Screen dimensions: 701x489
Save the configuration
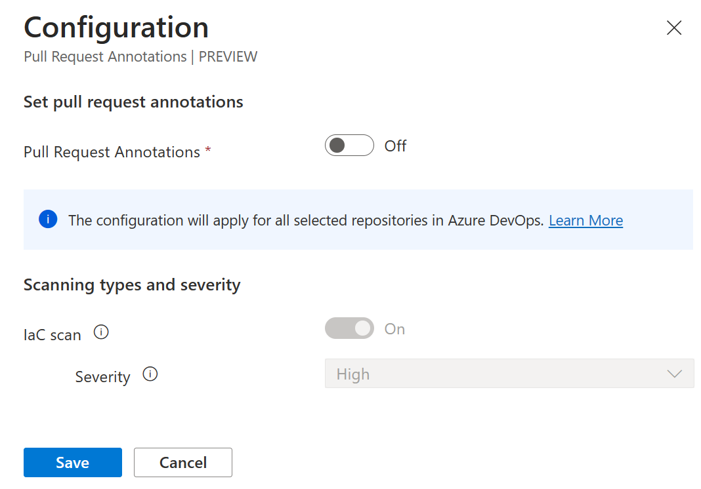click(x=72, y=462)
